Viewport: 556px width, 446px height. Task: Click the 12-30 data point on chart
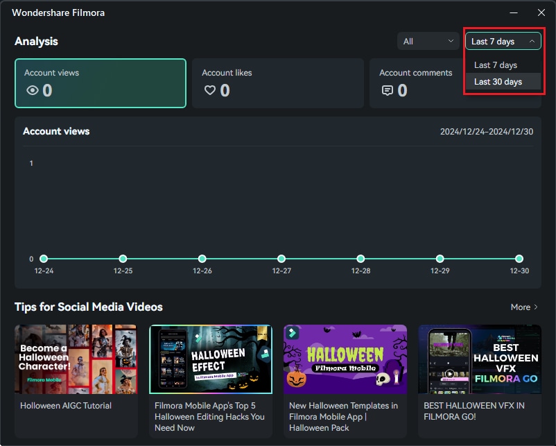(x=519, y=259)
